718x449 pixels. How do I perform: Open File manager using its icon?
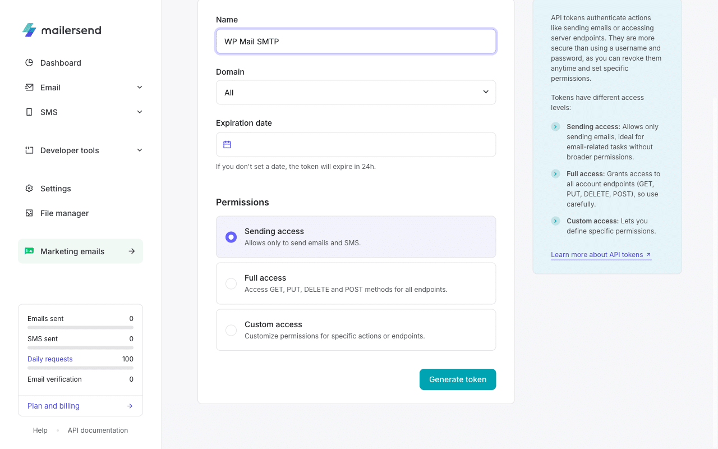pyautogui.click(x=29, y=213)
